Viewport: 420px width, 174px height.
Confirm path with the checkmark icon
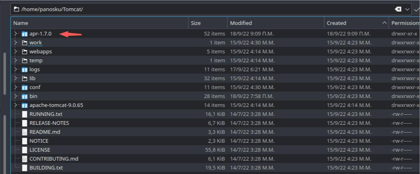pos(417,9)
